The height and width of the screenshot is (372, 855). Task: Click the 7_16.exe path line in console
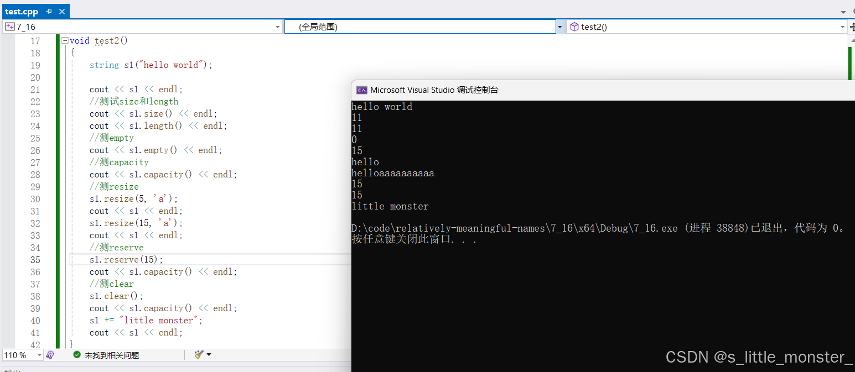coord(598,228)
